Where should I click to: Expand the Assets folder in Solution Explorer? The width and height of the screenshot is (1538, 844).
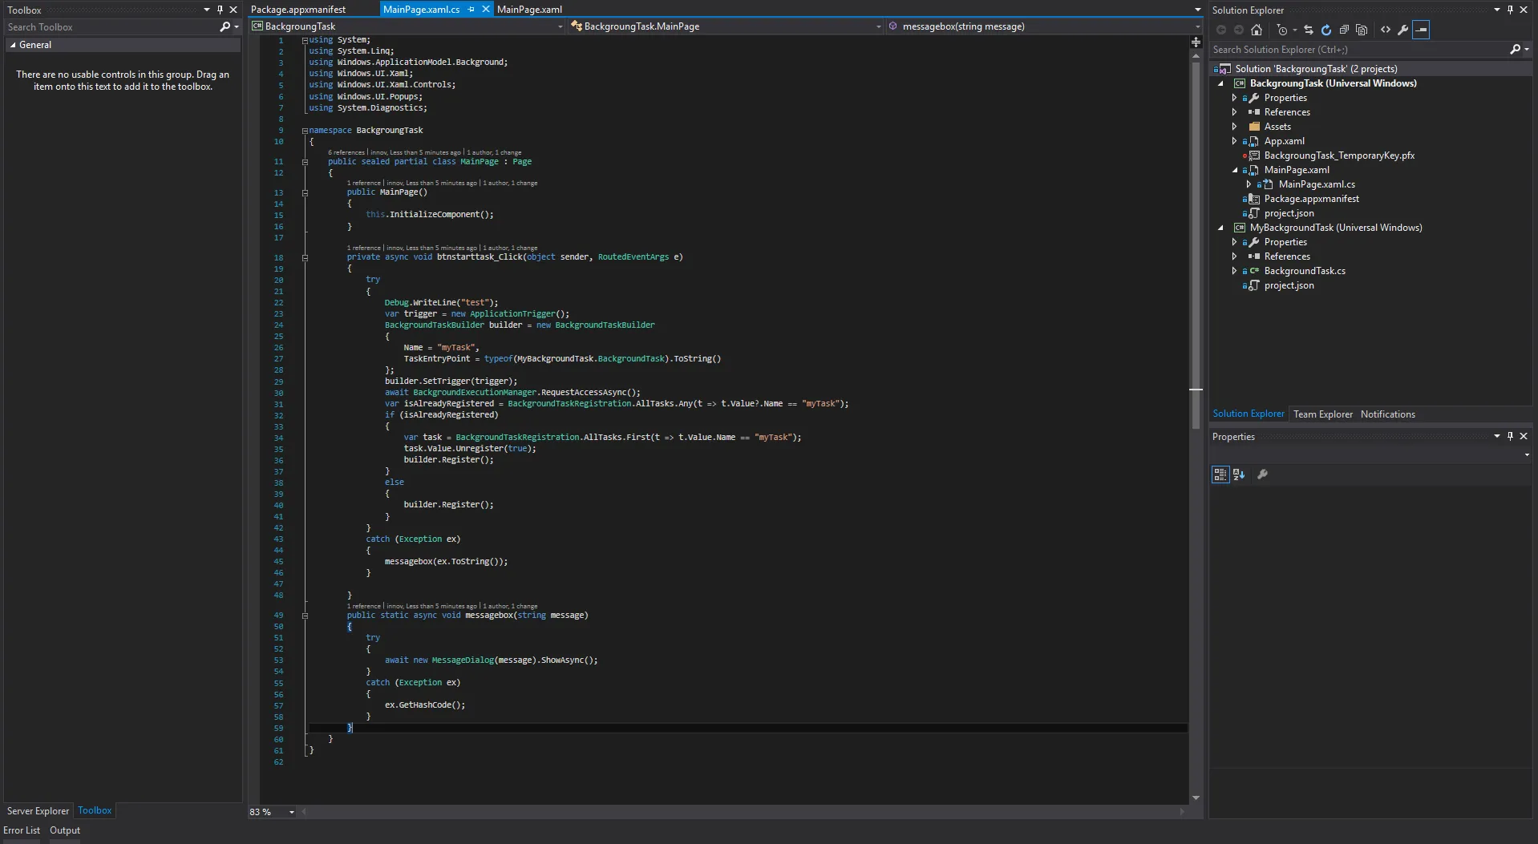(x=1235, y=127)
